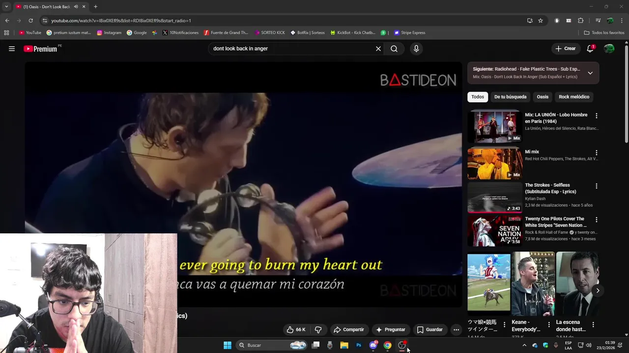Open LA UNIÓN Lobo Hombre mix thumbnail
Image resolution: width=629 pixels, height=353 pixels.
coord(494,126)
